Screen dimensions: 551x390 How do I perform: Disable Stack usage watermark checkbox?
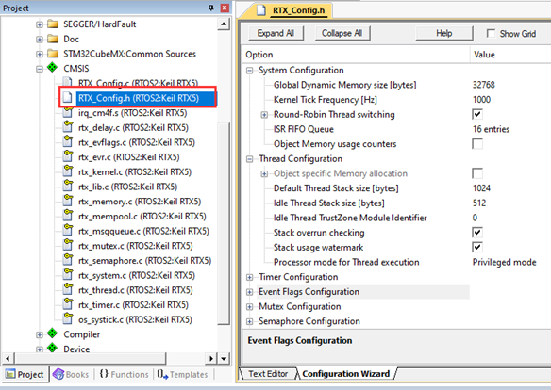tap(477, 247)
